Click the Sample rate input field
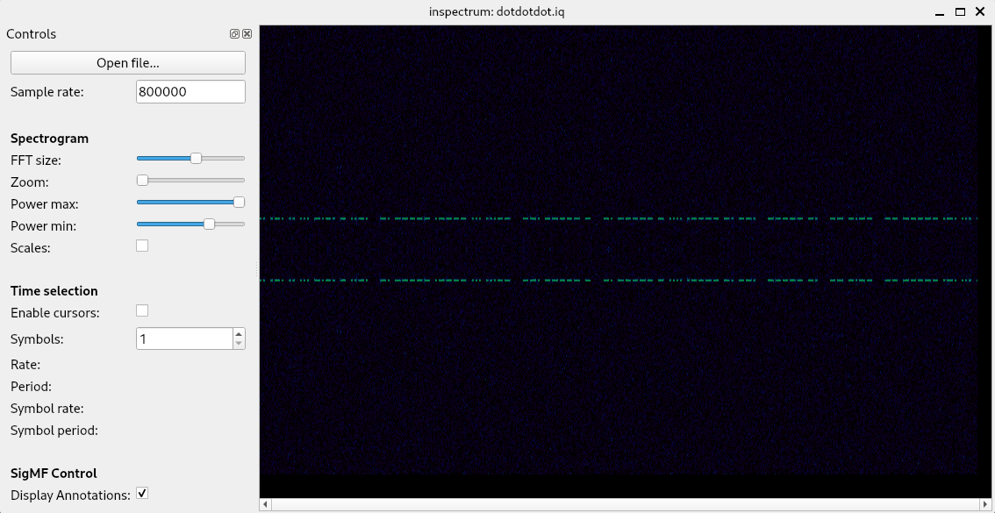 (190, 92)
